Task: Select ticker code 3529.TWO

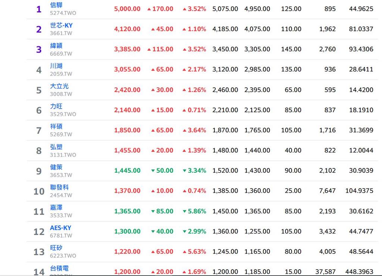Action: pyautogui.click(x=63, y=114)
